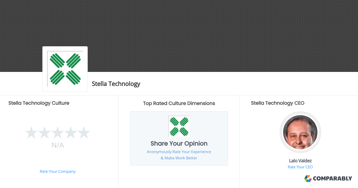
Task: Click Lalo Valdez's circular profile photo
Action: (x=300, y=132)
